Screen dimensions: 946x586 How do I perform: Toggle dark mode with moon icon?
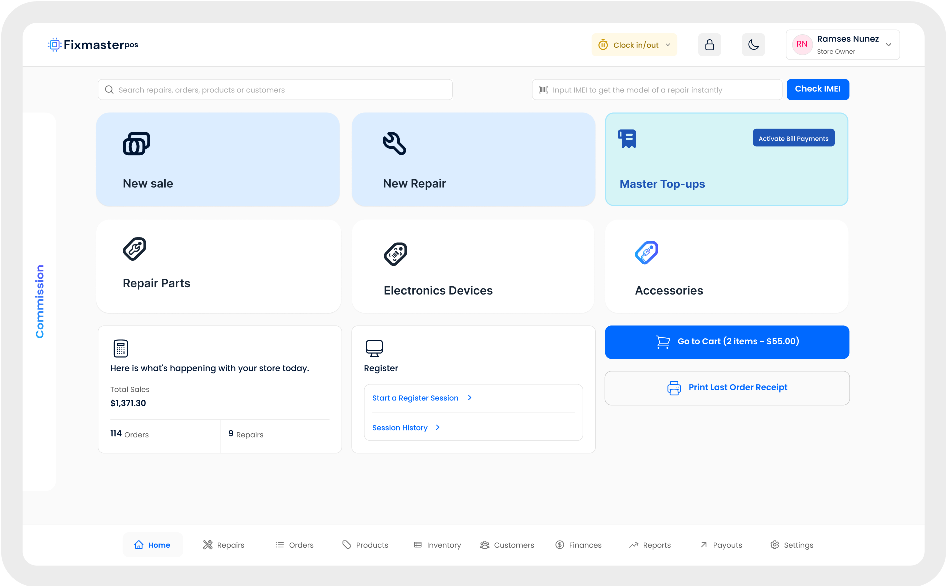point(753,45)
